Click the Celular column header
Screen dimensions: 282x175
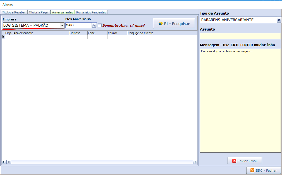pyautogui.click(x=117, y=33)
